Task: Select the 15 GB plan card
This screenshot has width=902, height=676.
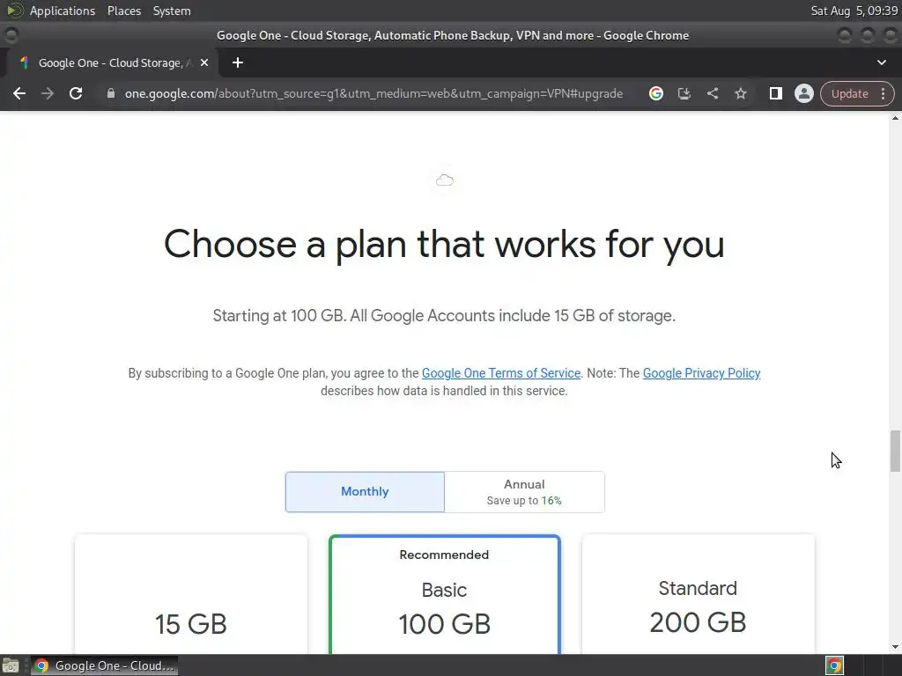Action: pos(191,594)
